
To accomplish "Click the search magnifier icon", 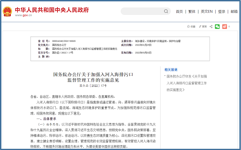I will coord(166,11).
